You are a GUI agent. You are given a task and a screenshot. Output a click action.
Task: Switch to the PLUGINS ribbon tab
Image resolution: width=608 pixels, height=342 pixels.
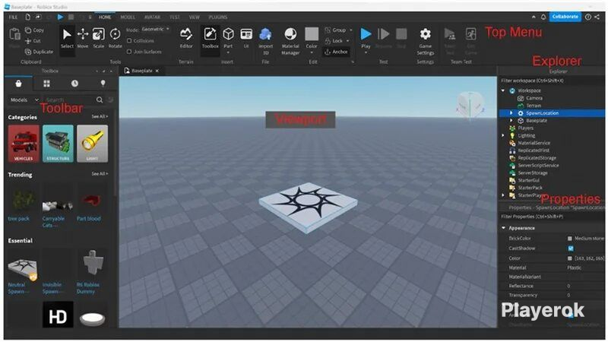coord(218,17)
